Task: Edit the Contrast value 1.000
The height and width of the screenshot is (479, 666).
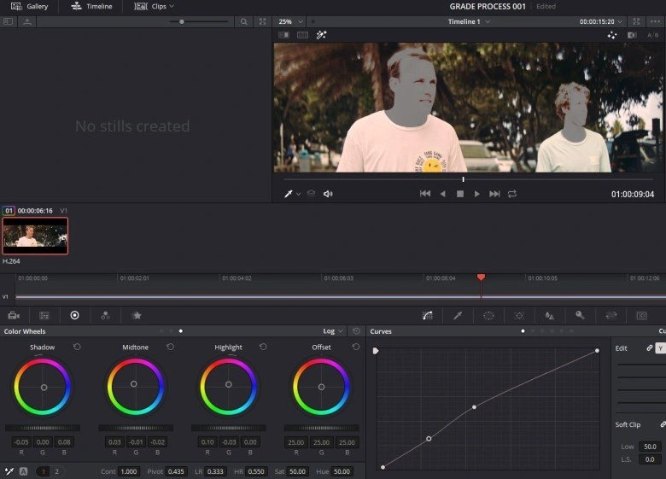Action: [x=129, y=471]
